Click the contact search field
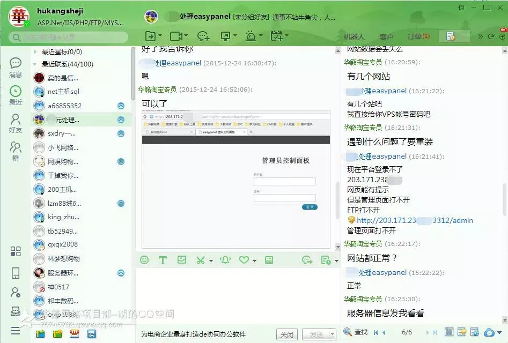508x343 pixels. click(x=68, y=38)
